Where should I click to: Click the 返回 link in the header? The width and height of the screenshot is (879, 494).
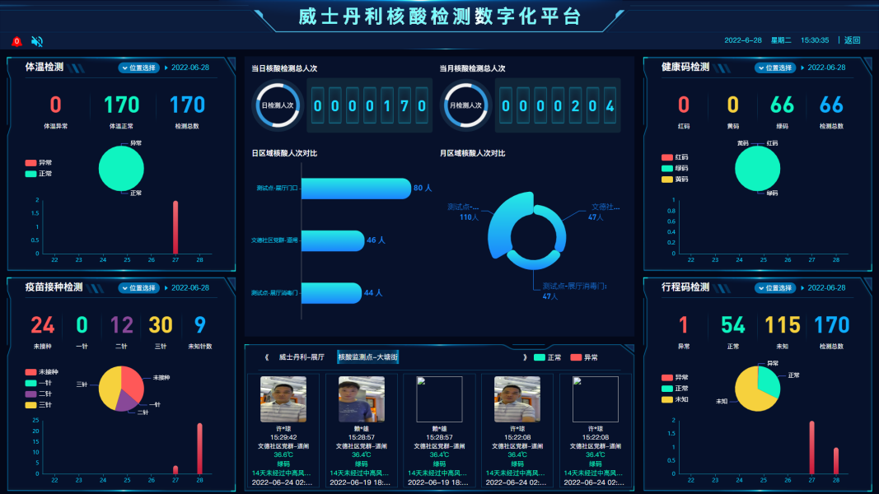coord(852,40)
